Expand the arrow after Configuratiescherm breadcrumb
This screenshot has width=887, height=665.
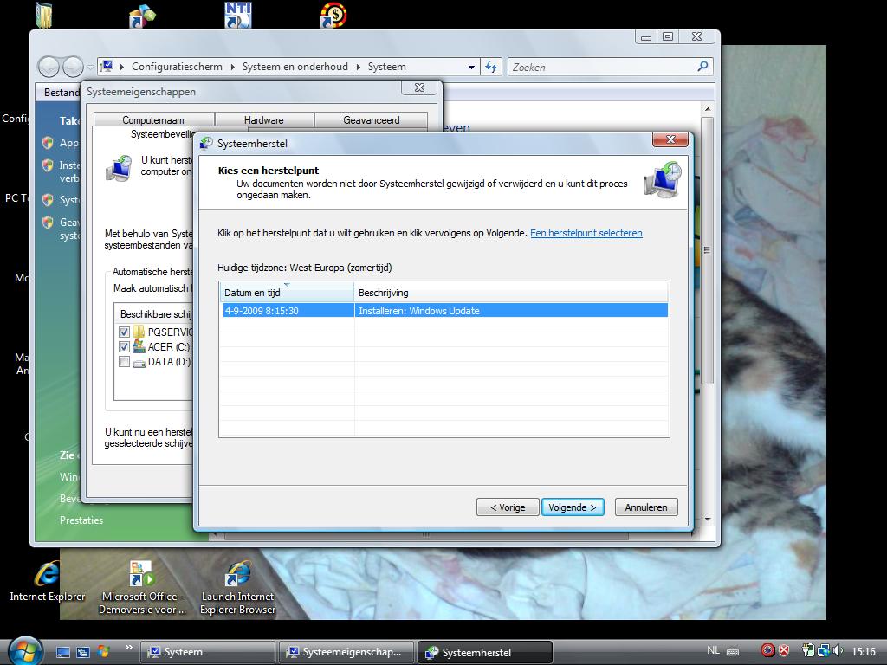232,67
